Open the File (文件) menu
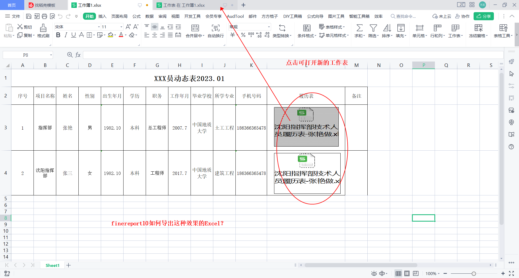Viewport: 519px width, 278px height. pos(13,16)
